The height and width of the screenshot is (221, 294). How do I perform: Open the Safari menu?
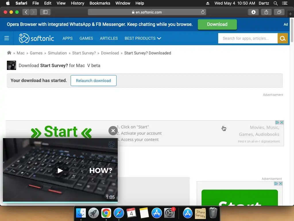pyautogui.click(x=21, y=3)
